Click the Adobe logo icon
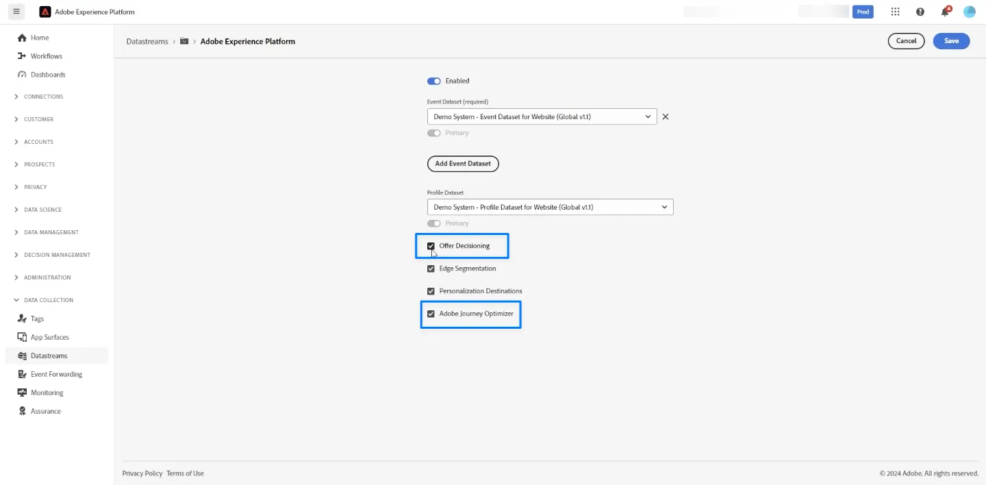This screenshot has height=485, width=986. (x=45, y=12)
